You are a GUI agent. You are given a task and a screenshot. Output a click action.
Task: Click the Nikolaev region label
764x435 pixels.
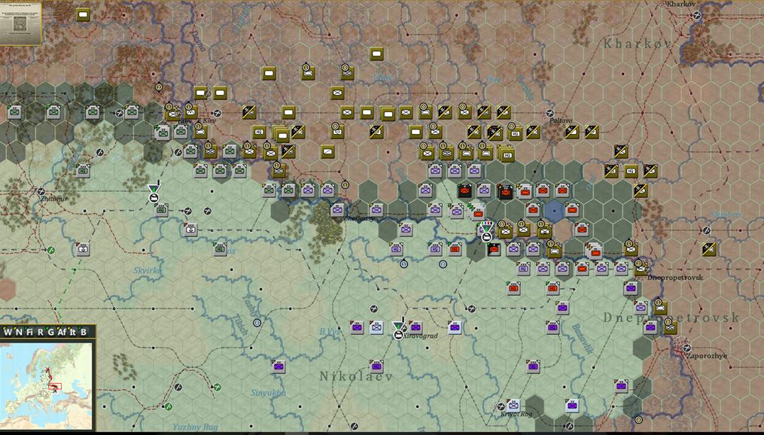coord(356,376)
